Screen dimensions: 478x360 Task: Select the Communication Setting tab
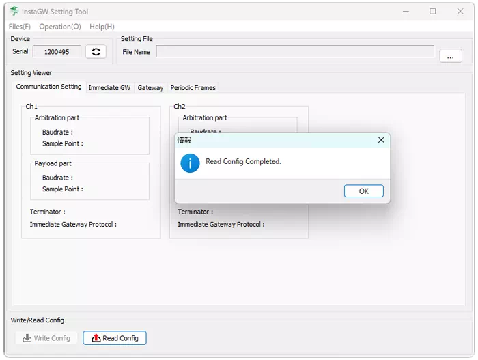(x=48, y=87)
